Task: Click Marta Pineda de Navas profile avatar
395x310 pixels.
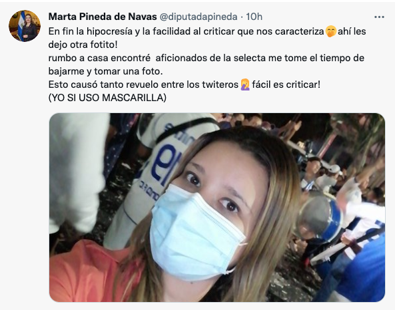Action: [25, 26]
